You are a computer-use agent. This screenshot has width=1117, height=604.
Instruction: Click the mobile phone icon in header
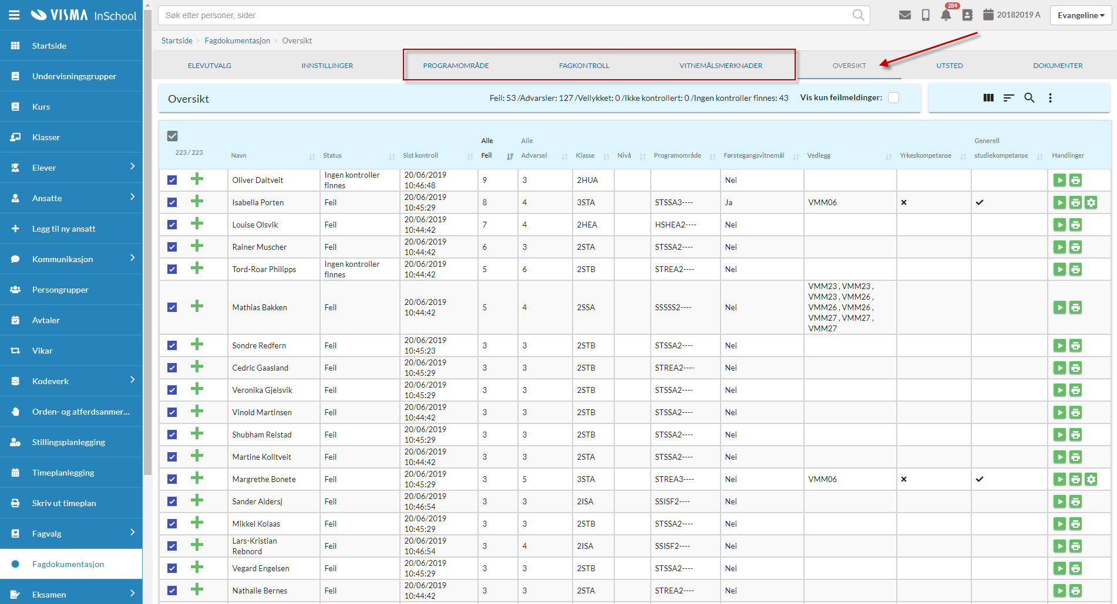tap(926, 15)
